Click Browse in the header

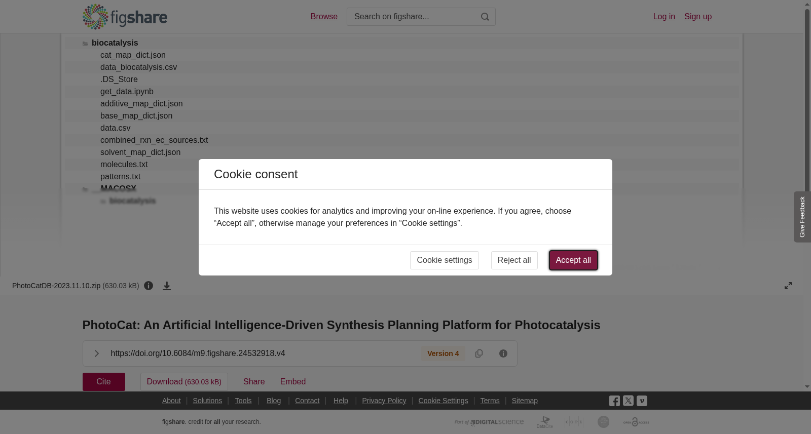[324, 17]
